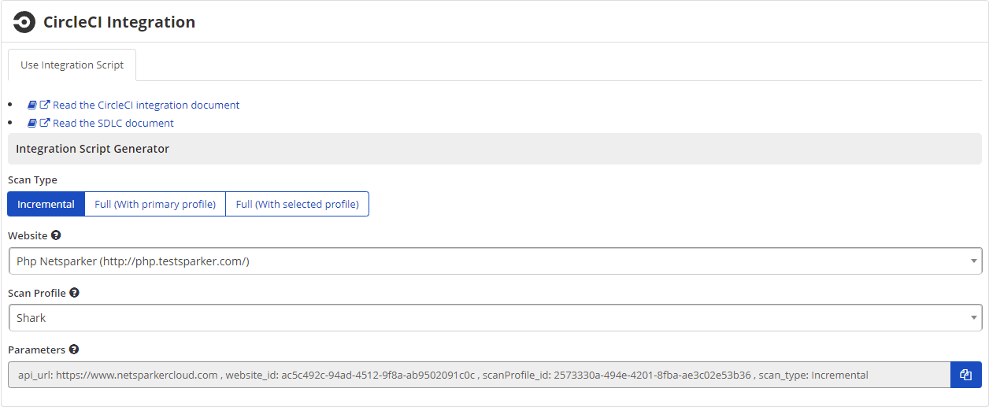Show help for the Scan Profile field
989x407 pixels.
point(75,293)
